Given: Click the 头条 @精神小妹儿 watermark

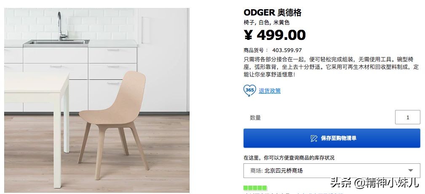Looking at the screenshot, I should 375,182.
